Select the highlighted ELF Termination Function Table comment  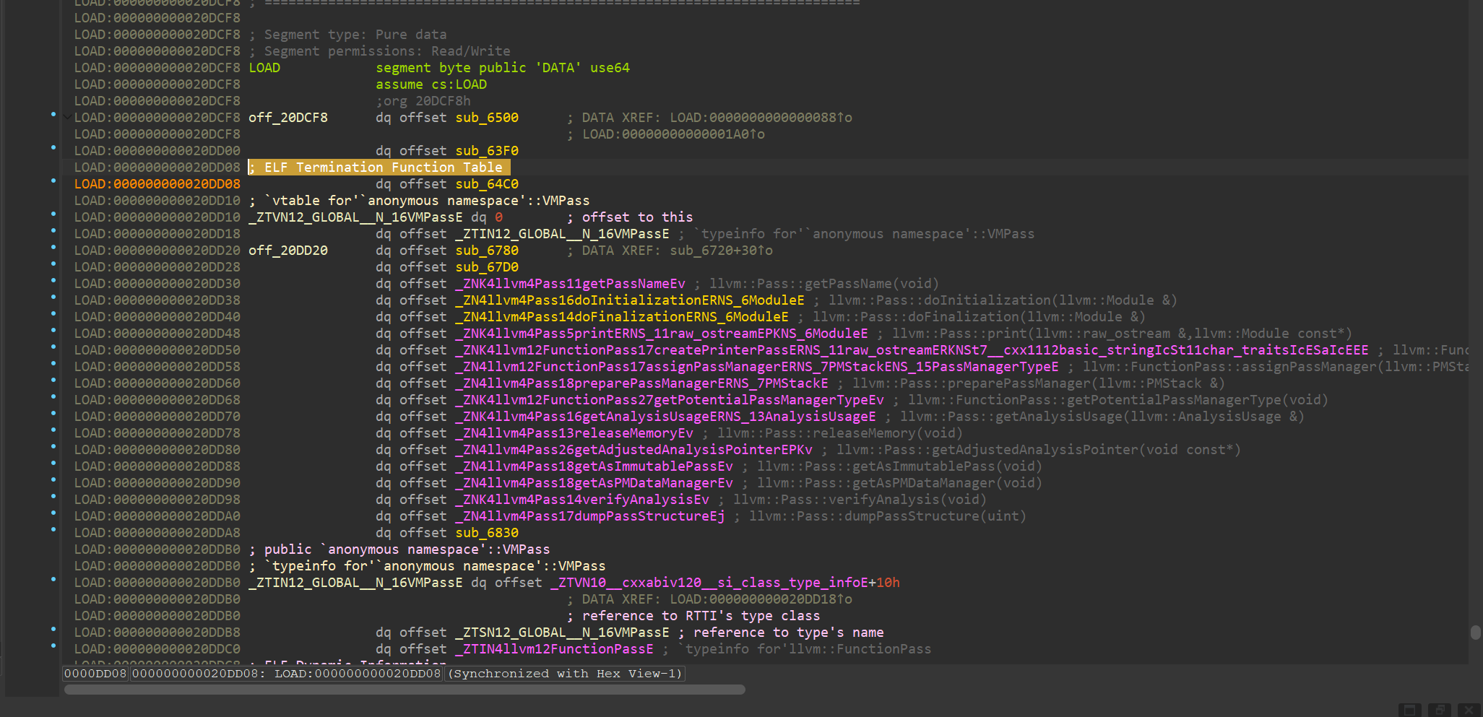[x=379, y=168]
